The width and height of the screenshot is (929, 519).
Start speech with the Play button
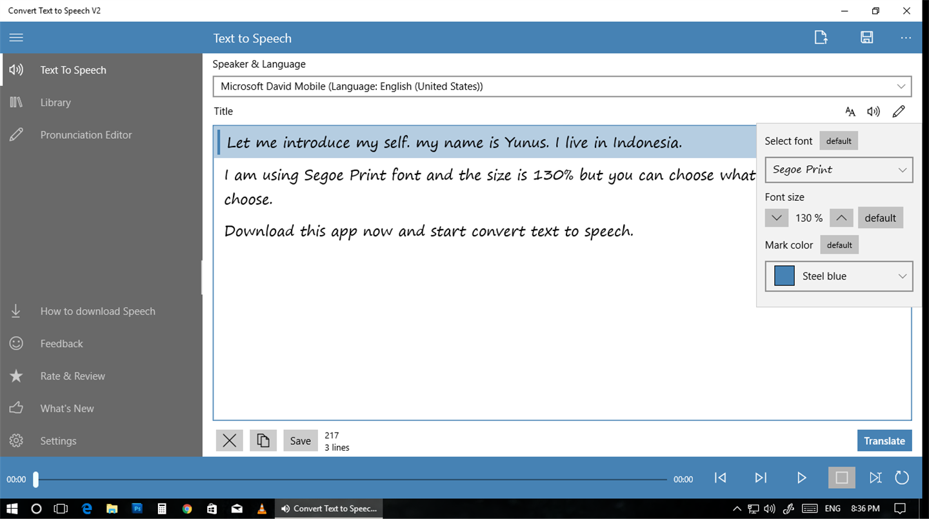click(x=801, y=478)
